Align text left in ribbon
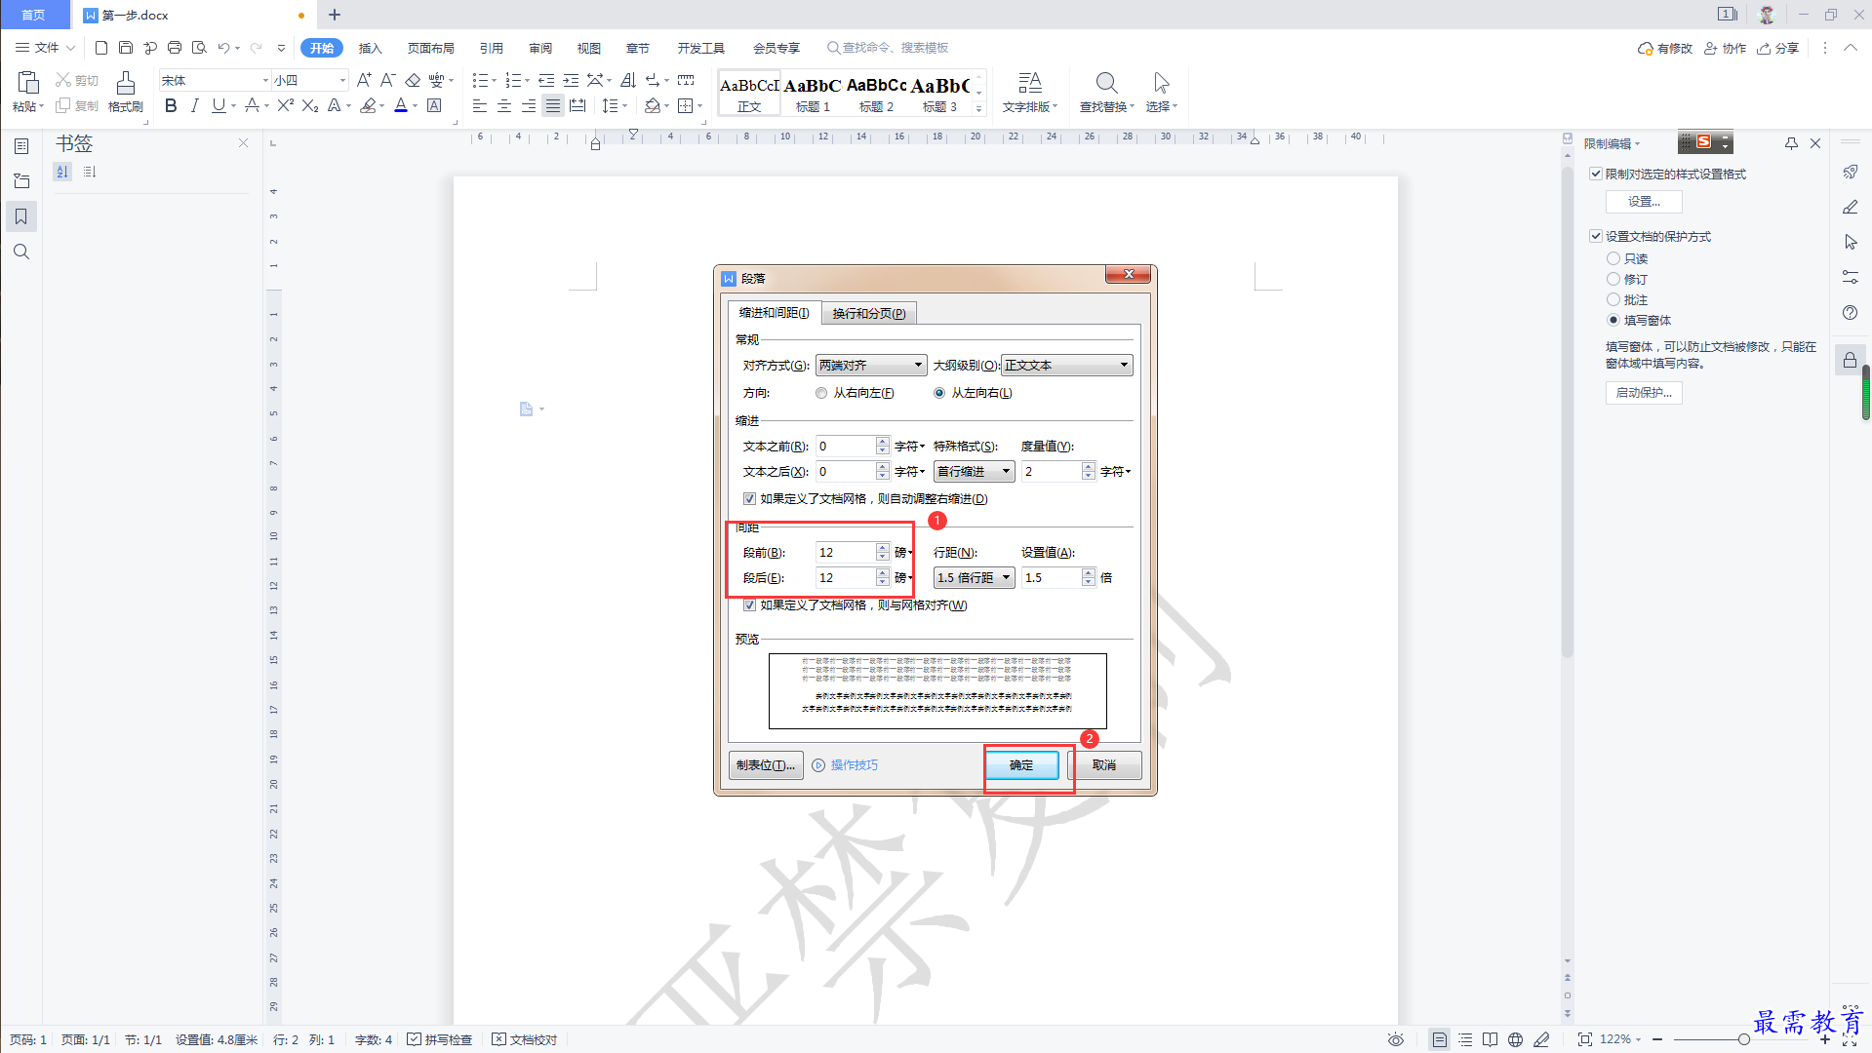The height and width of the screenshot is (1053, 1872). 479,105
